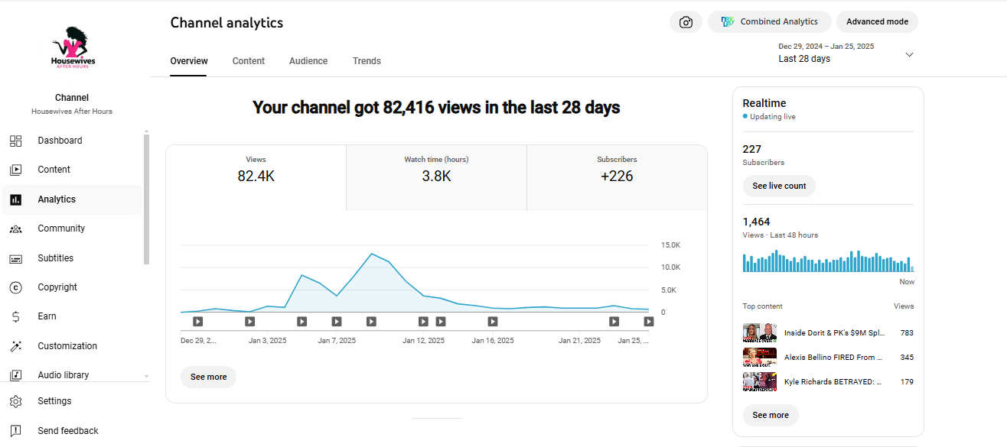Open the Settings gear icon

pos(15,401)
